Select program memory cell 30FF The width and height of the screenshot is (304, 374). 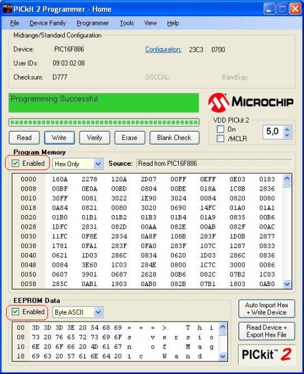[60, 198]
